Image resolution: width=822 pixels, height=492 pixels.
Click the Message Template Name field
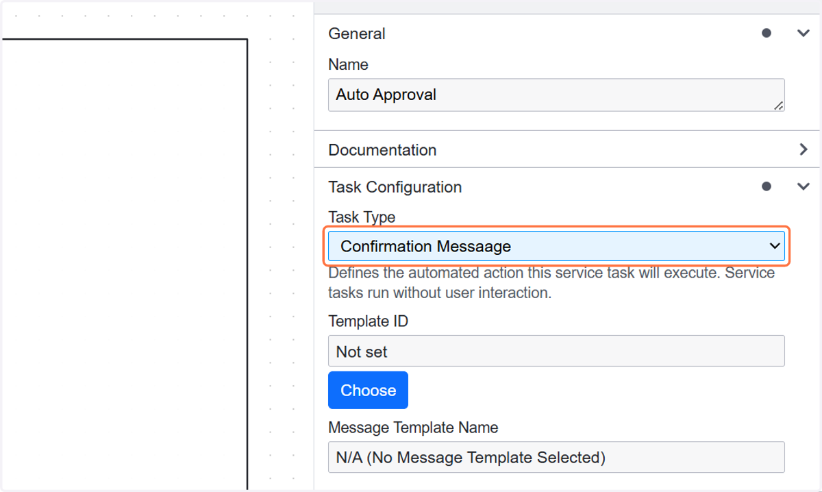click(556, 457)
